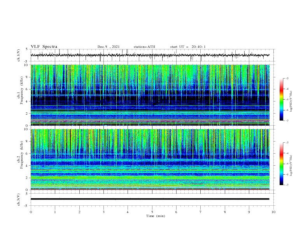
Task: Select the "start UT = 20:40:1" text
Action: [188, 47]
